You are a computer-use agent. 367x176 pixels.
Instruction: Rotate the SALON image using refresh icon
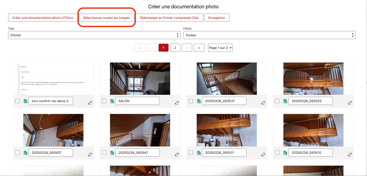tap(176, 103)
